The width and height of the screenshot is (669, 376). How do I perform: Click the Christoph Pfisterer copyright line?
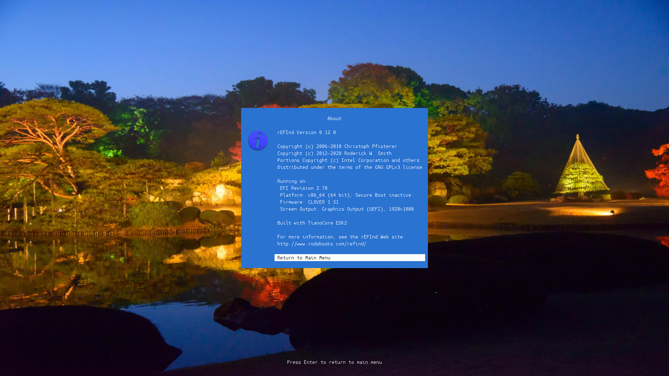[337, 146]
